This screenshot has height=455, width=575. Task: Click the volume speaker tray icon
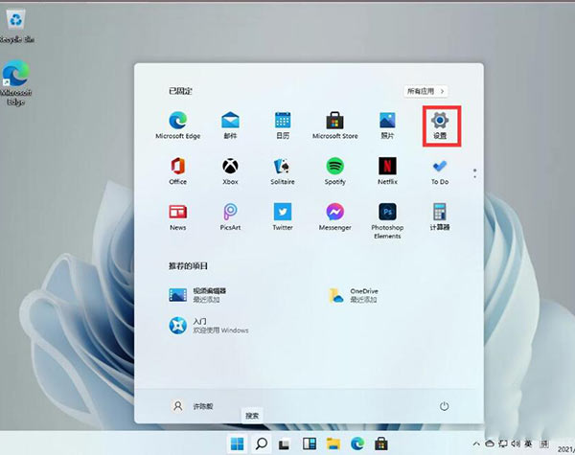pyautogui.click(x=516, y=444)
